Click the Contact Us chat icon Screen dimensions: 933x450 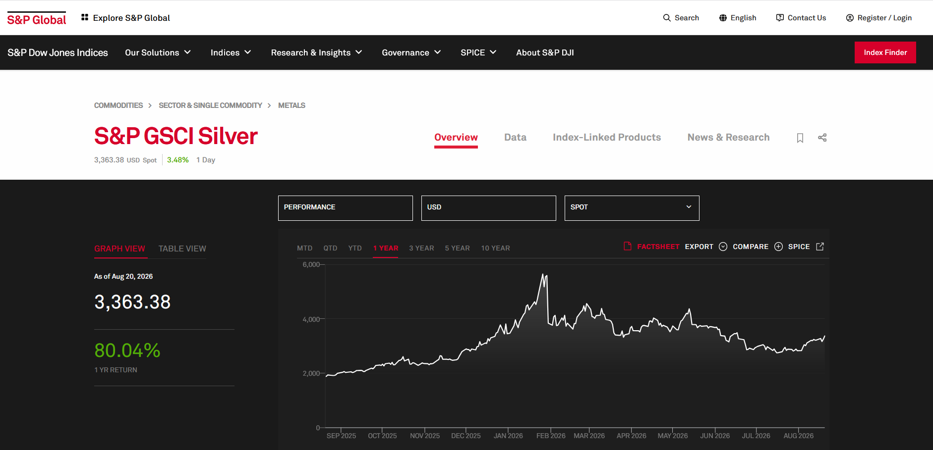[x=780, y=18]
